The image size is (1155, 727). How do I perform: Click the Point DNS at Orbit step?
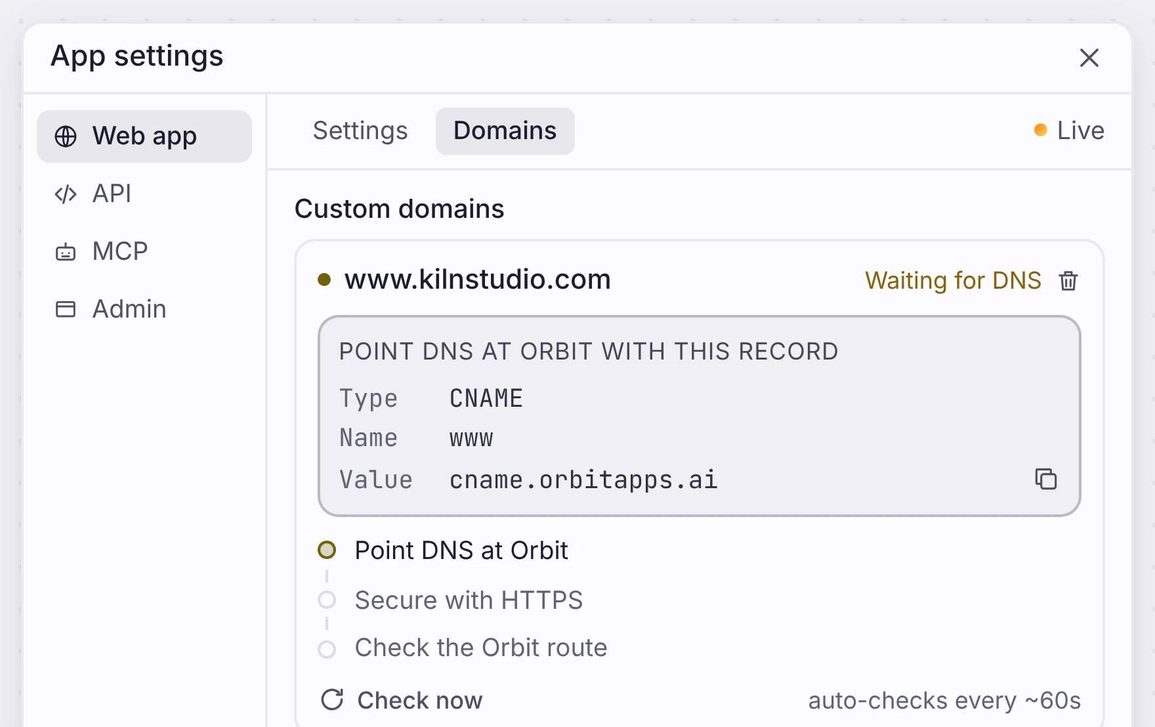coord(461,550)
